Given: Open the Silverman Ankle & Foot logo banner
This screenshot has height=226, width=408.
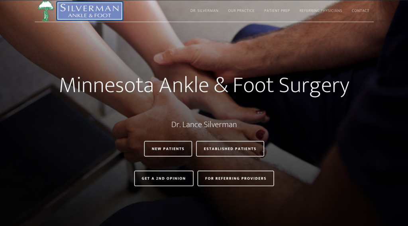Looking at the screenshot, I should point(90,11).
